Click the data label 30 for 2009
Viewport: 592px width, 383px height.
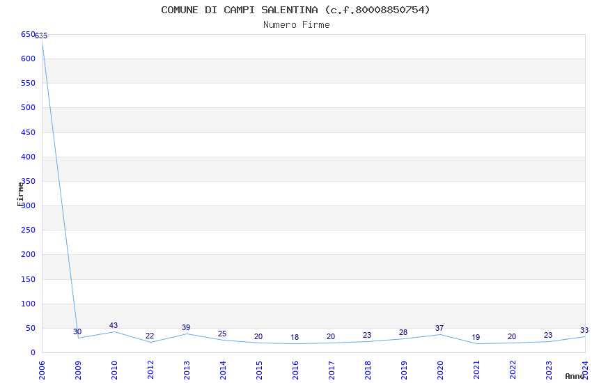point(77,331)
